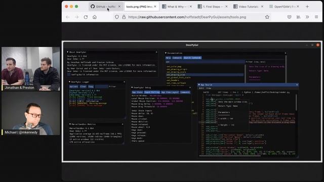Click the Copy button in Logger
324x182 pixels.
click(91, 86)
